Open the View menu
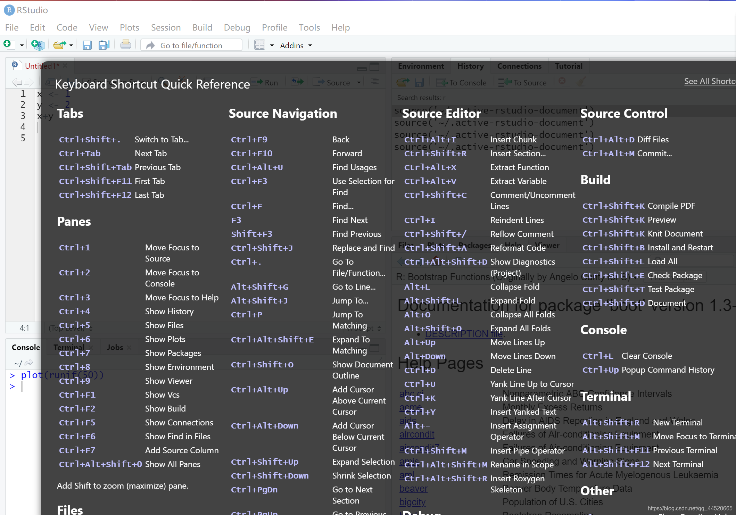 (x=98, y=27)
